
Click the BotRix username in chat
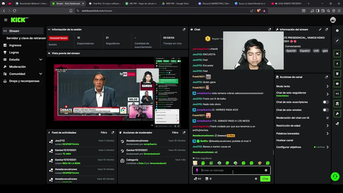(x=204, y=141)
